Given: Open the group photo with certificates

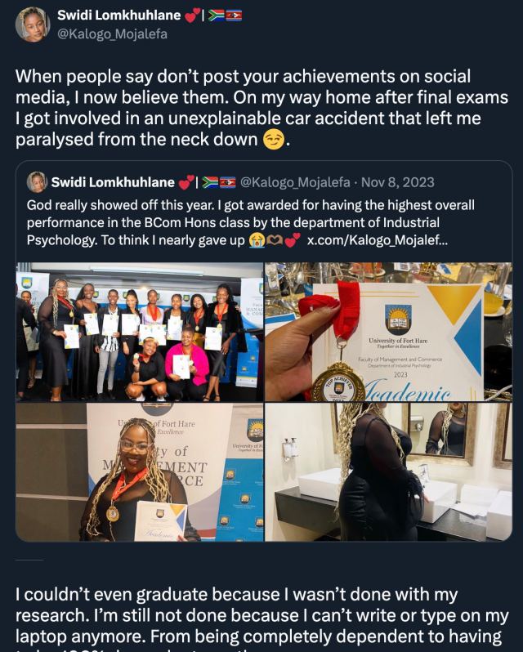Looking at the screenshot, I should pos(140,332).
